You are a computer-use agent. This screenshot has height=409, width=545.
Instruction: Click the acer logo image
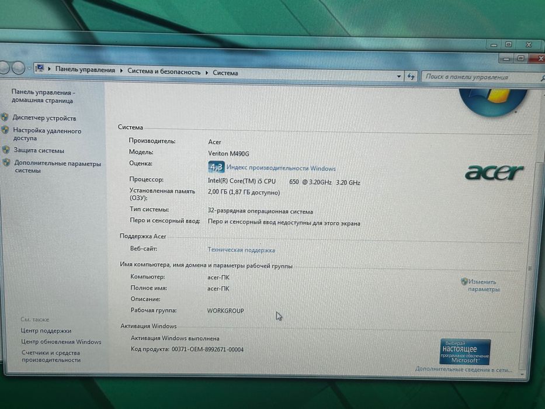point(494,172)
